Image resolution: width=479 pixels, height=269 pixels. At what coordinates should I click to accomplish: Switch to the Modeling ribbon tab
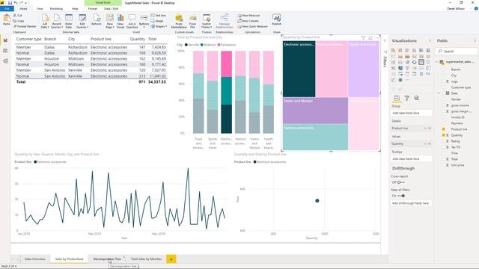coord(56,8)
